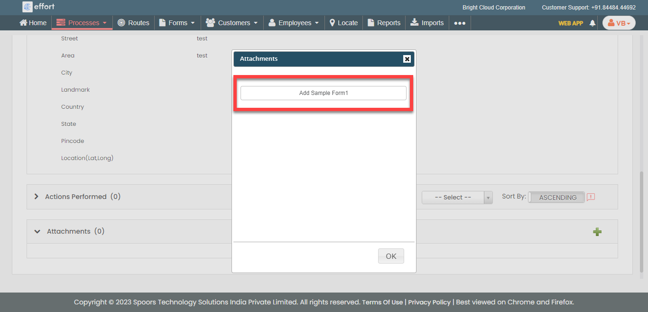Open the Locate map page
The height and width of the screenshot is (312, 648).
343,23
